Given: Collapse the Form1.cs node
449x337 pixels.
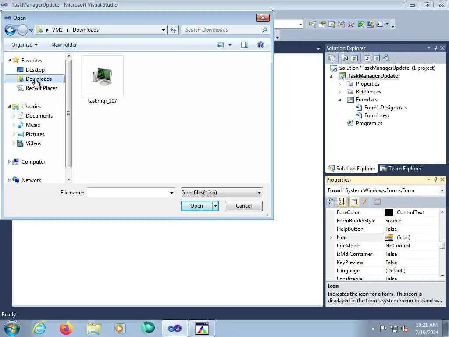Looking at the screenshot, I should pyautogui.click(x=340, y=100).
